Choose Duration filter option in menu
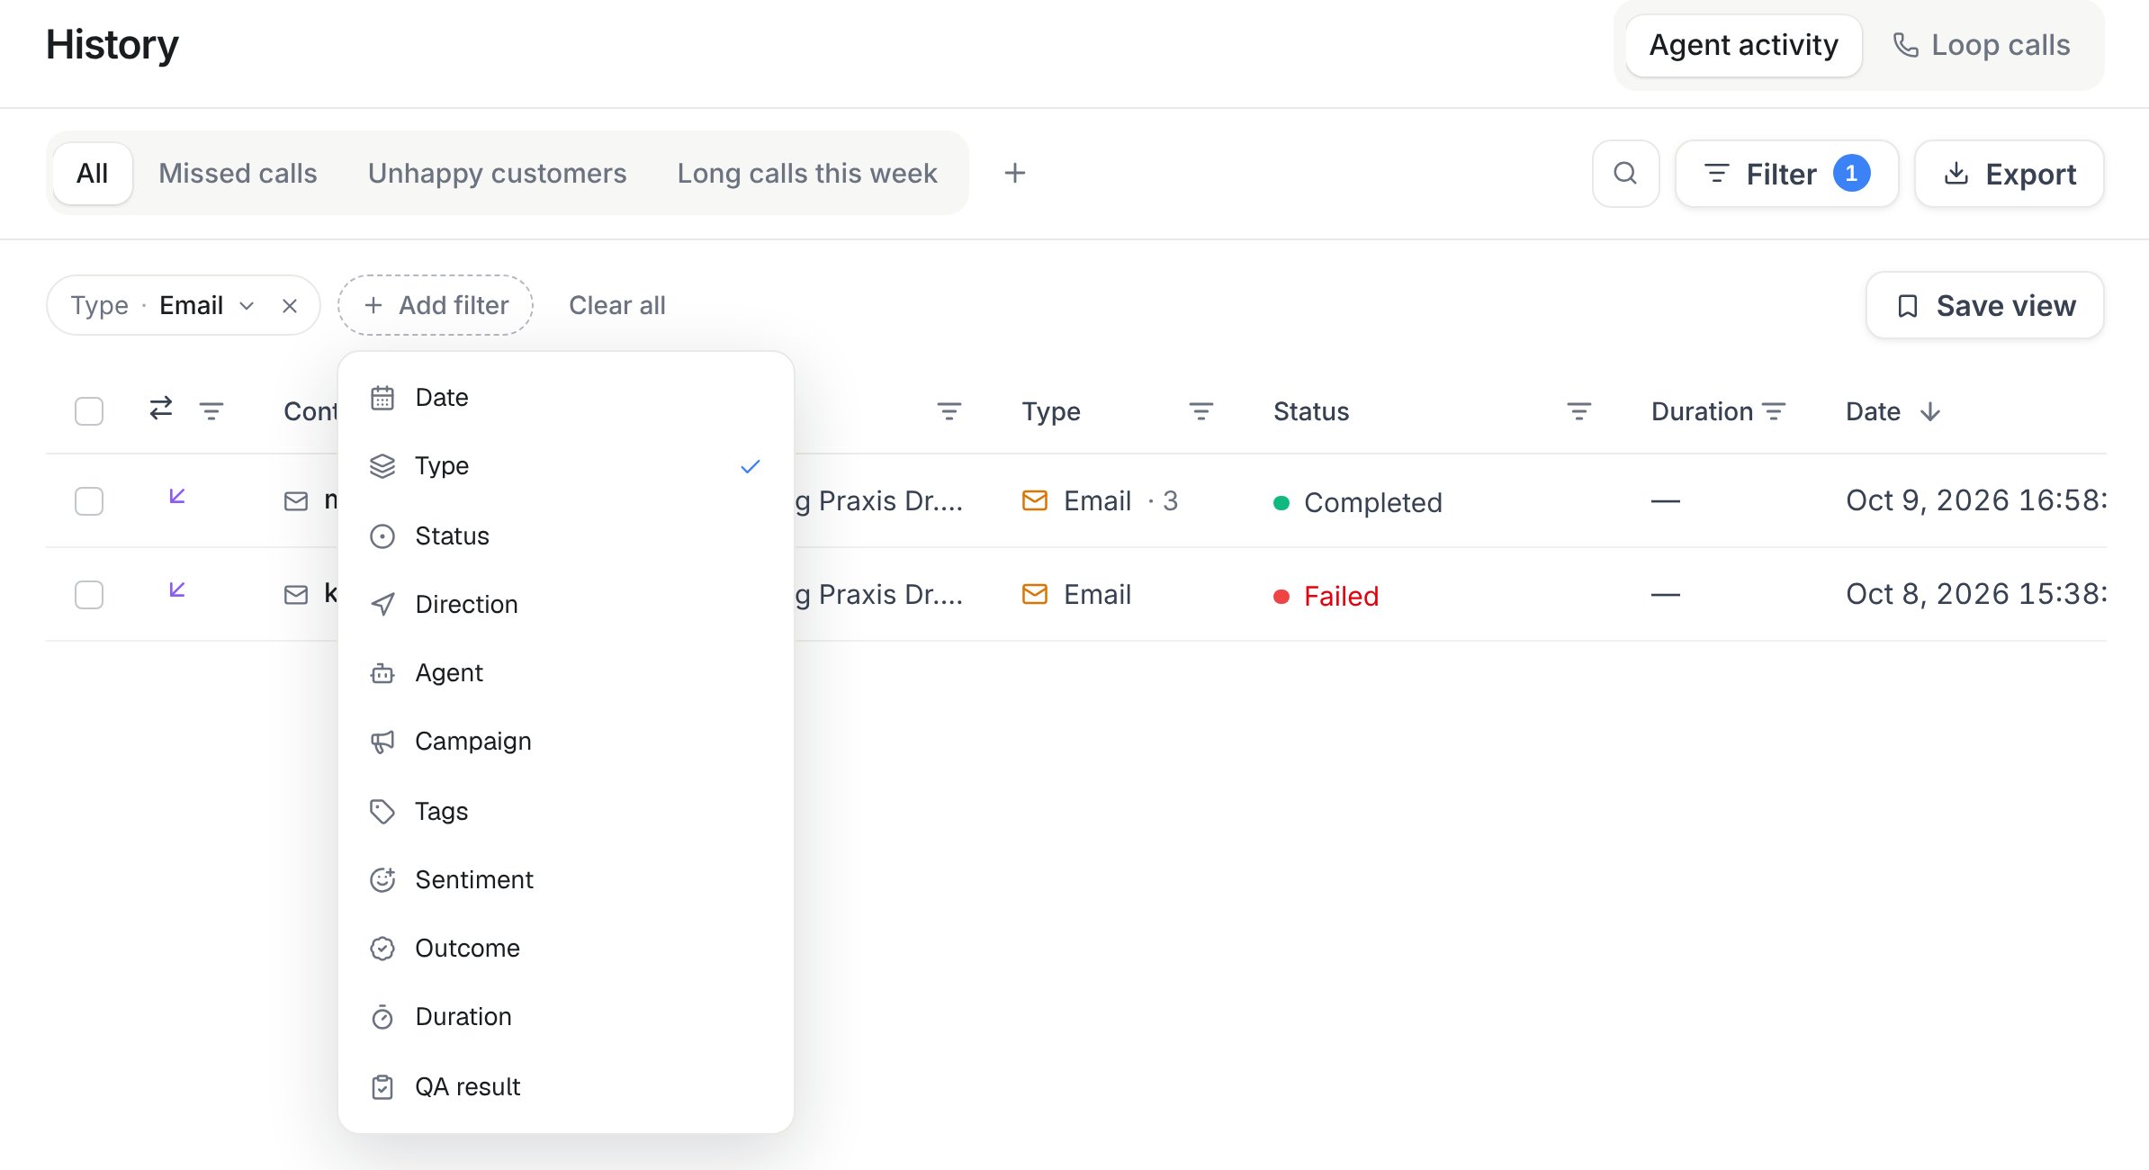Viewport: 2149px width, 1170px height. point(566,1017)
